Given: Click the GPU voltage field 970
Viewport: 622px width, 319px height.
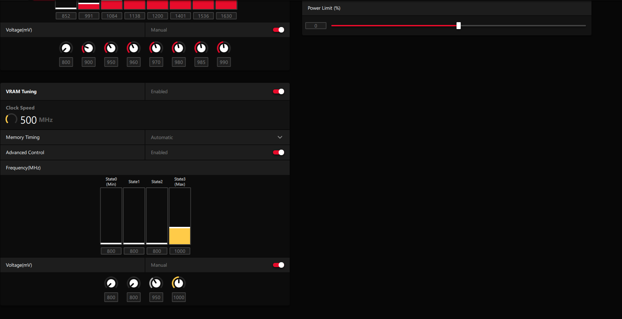Looking at the screenshot, I should [x=156, y=62].
